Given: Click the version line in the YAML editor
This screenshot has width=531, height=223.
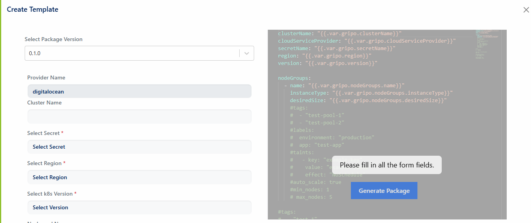Looking at the screenshot, I should [327, 63].
